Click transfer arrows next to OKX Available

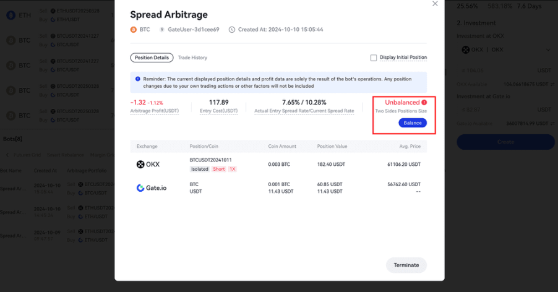[x=552, y=84]
